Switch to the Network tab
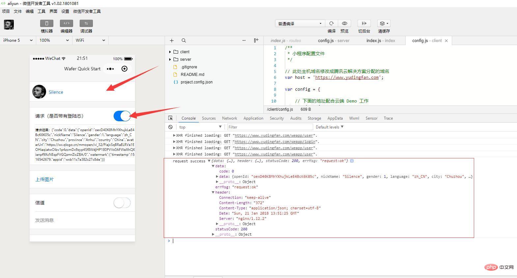Screen dimensions: 517x278 point(230,118)
